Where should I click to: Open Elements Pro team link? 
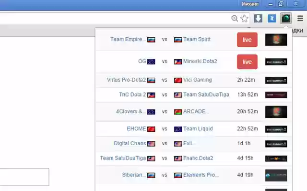click(201, 175)
